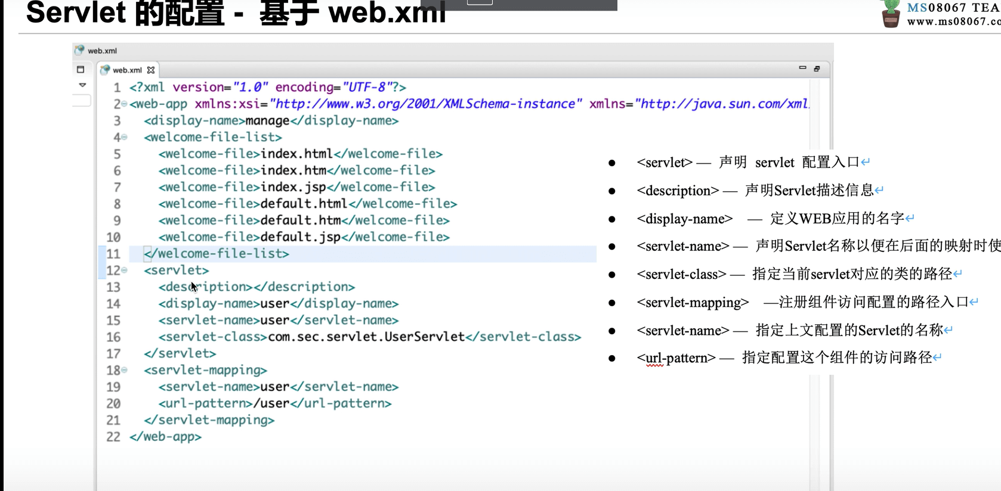Click the default.jsp welcome-file line
The height and width of the screenshot is (491, 1001).
(304, 237)
